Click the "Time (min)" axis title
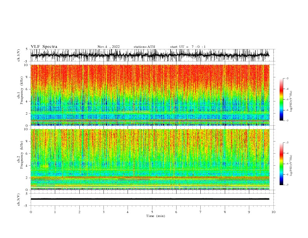This screenshot has height=238, width=308. pos(156,216)
